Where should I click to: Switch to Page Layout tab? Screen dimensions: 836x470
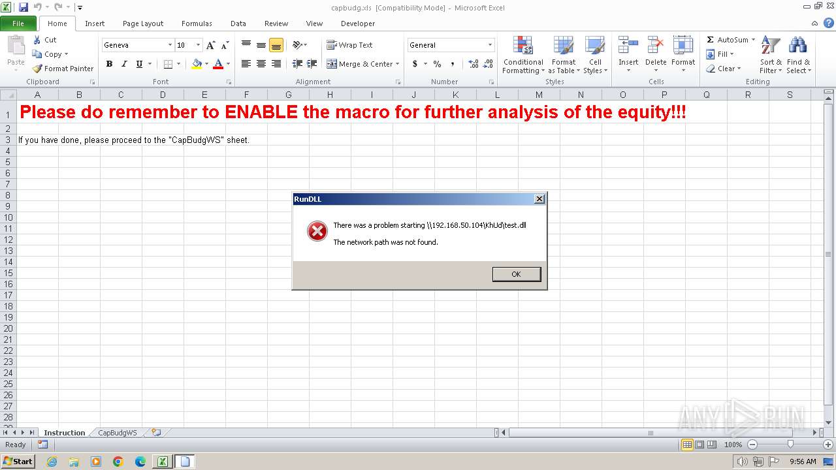click(x=143, y=23)
